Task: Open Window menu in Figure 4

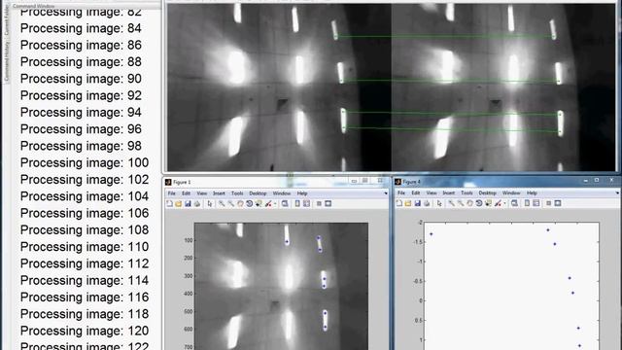Action: click(511, 192)
